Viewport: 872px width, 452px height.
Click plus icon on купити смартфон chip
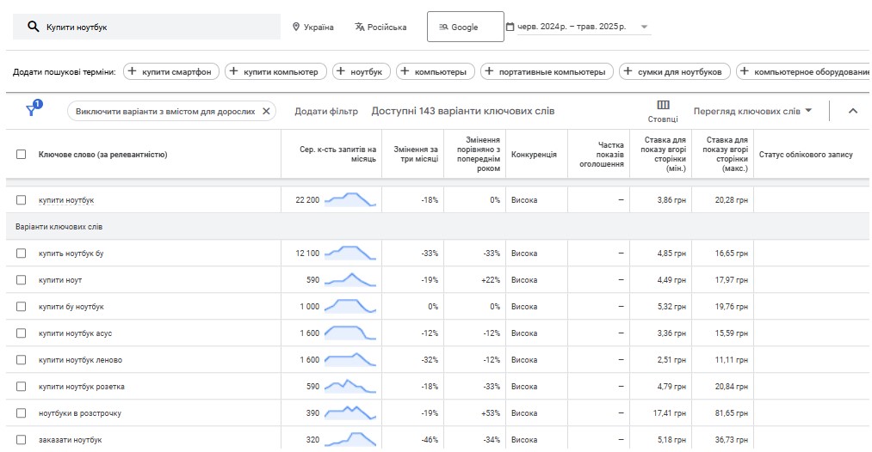tap(133, 71)
